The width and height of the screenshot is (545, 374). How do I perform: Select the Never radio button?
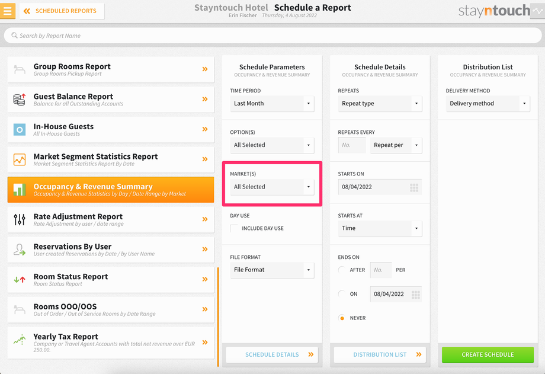(x=342, y=318)
